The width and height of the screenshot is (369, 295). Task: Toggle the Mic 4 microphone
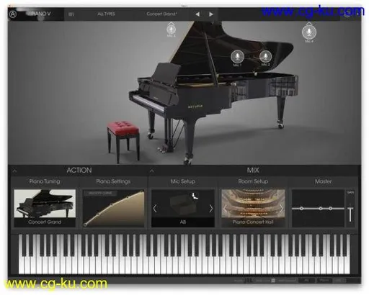point(309,32)
